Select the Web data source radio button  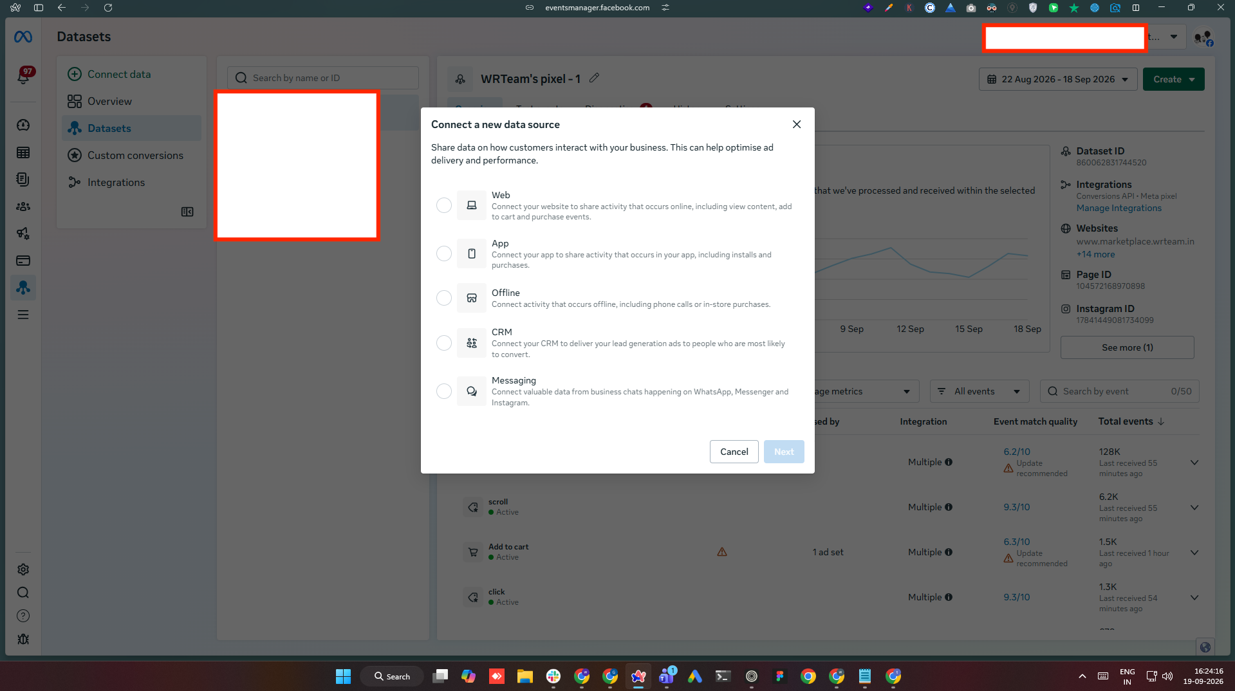[x=444, y=205]
